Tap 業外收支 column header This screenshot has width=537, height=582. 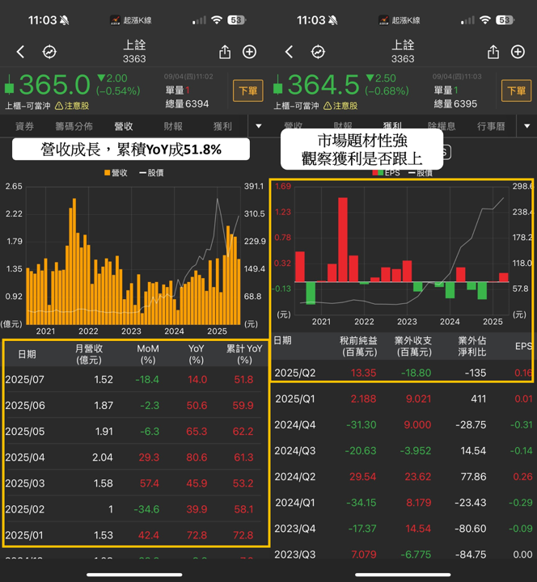413,346
